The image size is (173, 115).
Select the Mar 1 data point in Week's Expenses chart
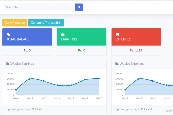point(125,90)
